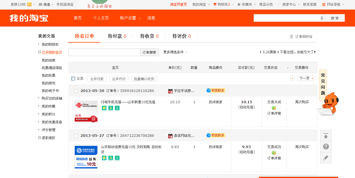This screenshot has height=178, width=355.
Task: Open the shopping cart icon in top bar
Action: click(x=215, y=5)
